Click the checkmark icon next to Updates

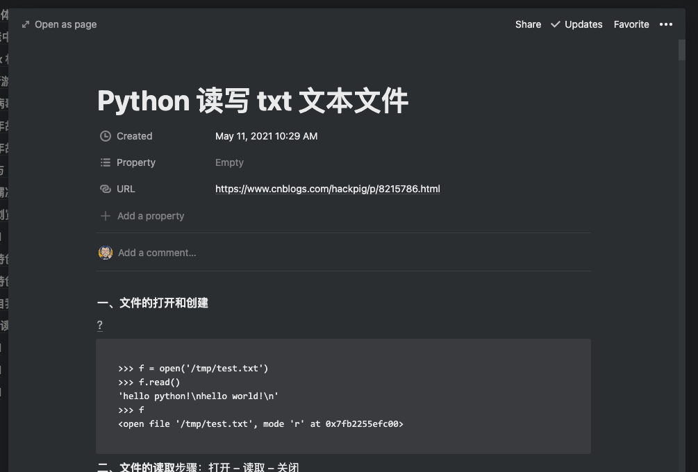coord(555,24)
